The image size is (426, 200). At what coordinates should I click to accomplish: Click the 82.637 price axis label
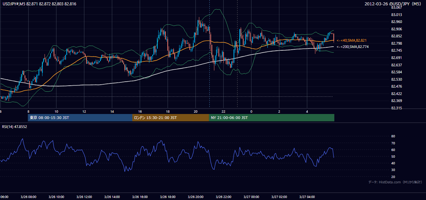pyautogui.click(x=396, y=65)
